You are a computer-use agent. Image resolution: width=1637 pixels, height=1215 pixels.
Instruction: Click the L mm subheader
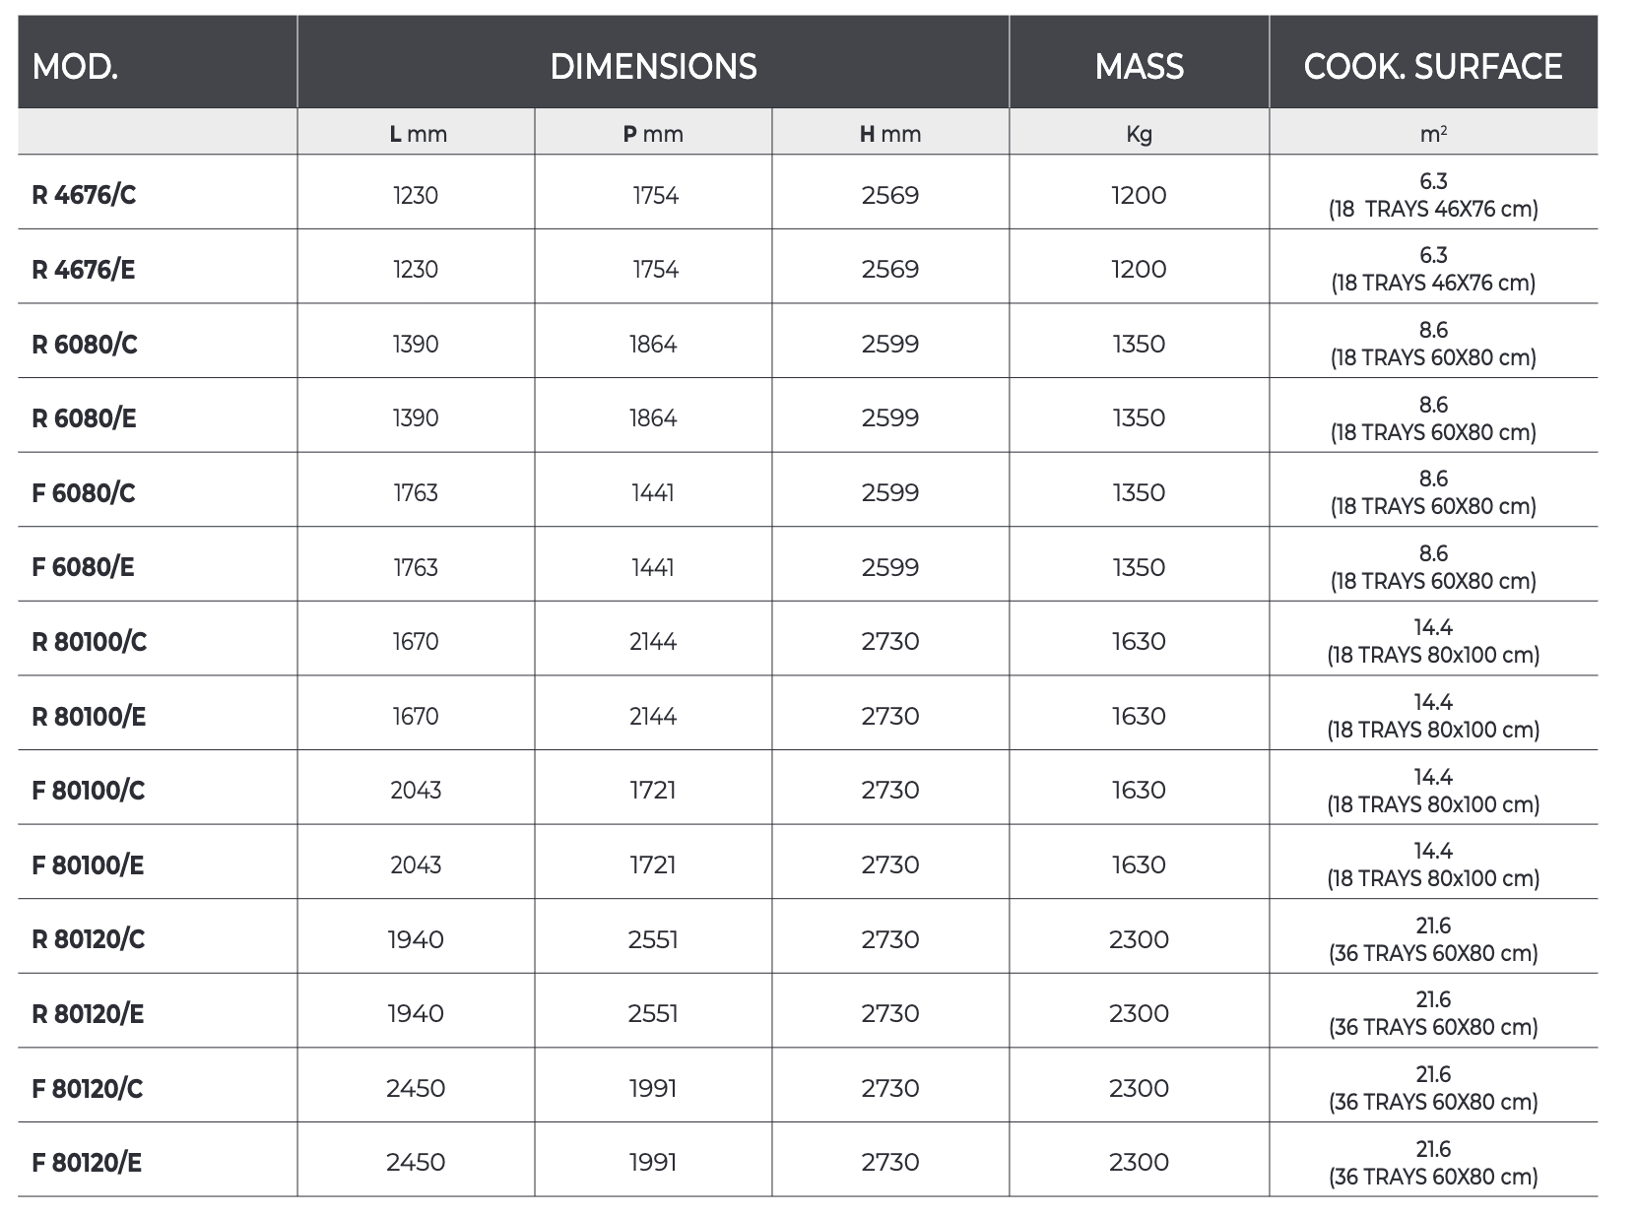coord(417,134)
